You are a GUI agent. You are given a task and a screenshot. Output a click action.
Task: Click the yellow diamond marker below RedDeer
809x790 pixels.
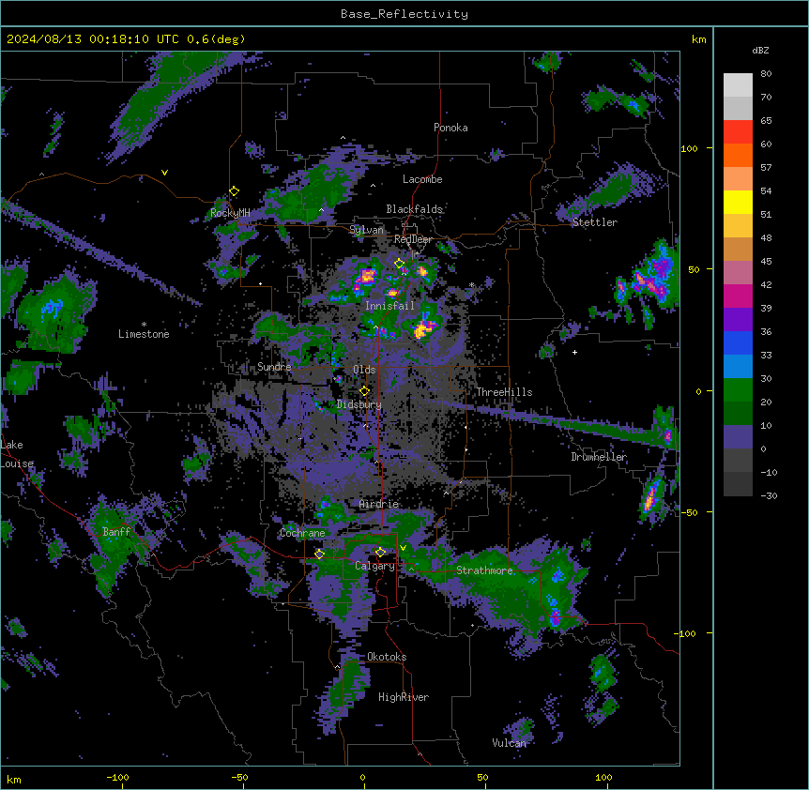[x=400, y=264]
